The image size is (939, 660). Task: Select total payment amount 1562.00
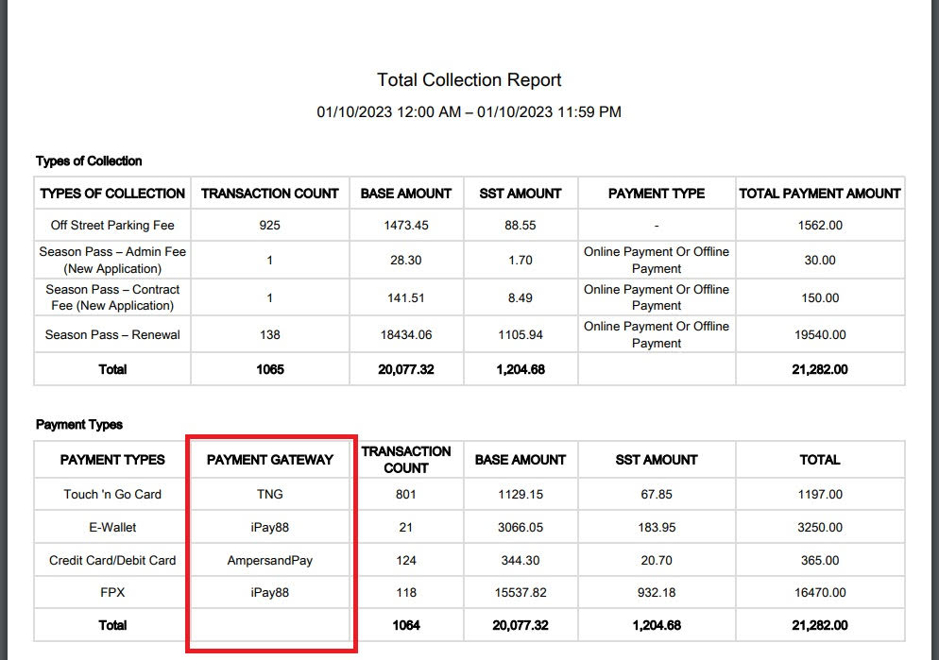click(x=820, y=225)
